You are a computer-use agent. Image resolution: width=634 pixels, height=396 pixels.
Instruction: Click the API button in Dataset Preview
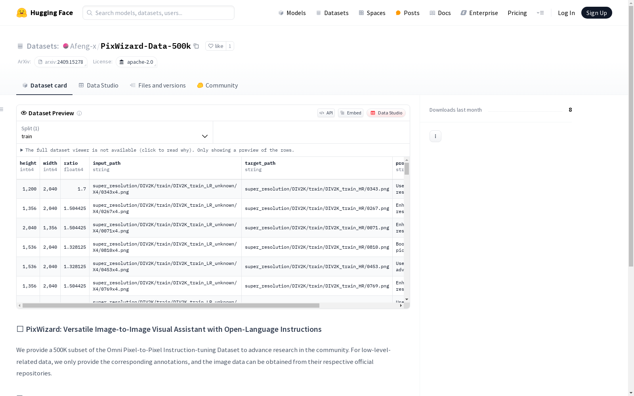pyautogui.click(x=326, y=113)
